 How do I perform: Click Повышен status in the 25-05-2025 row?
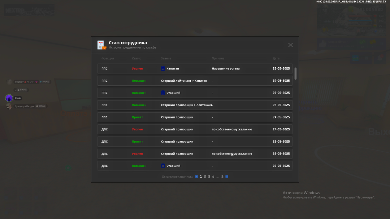[x=139, y=105]
